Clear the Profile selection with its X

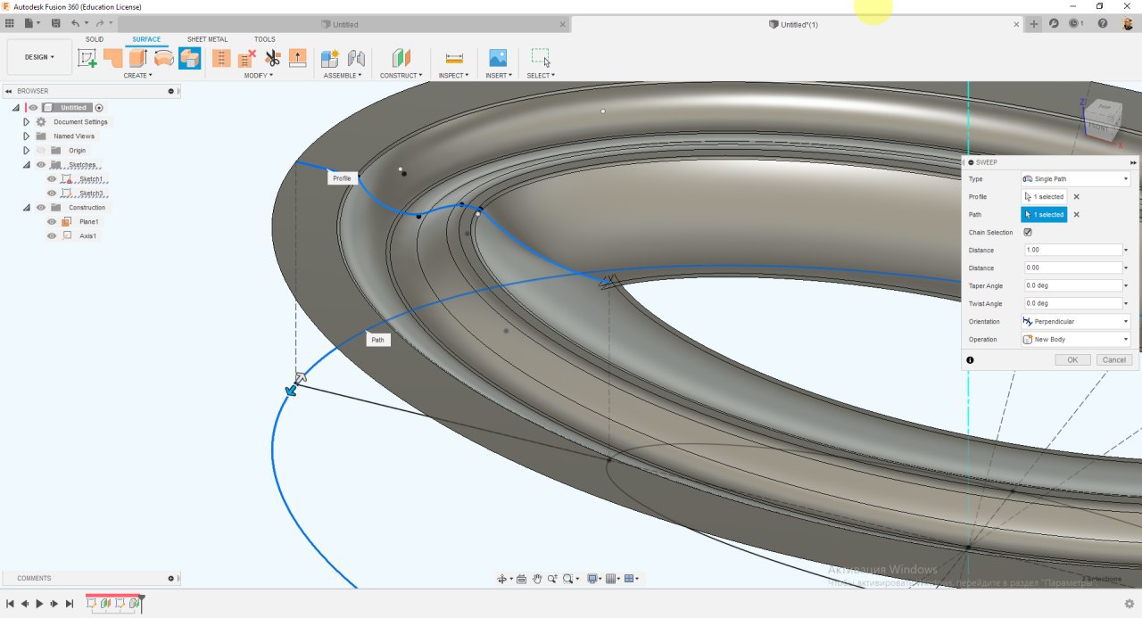pyautogui.click(x=1076, y=197)
